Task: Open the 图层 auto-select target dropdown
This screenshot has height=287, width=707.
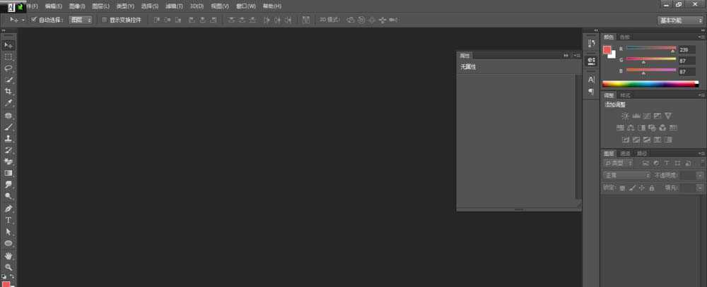Action: (81, 20)
